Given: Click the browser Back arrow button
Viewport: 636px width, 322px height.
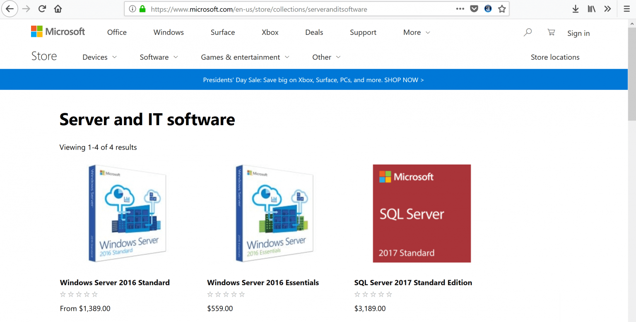Looking at the screenshot, I should 10,9.
